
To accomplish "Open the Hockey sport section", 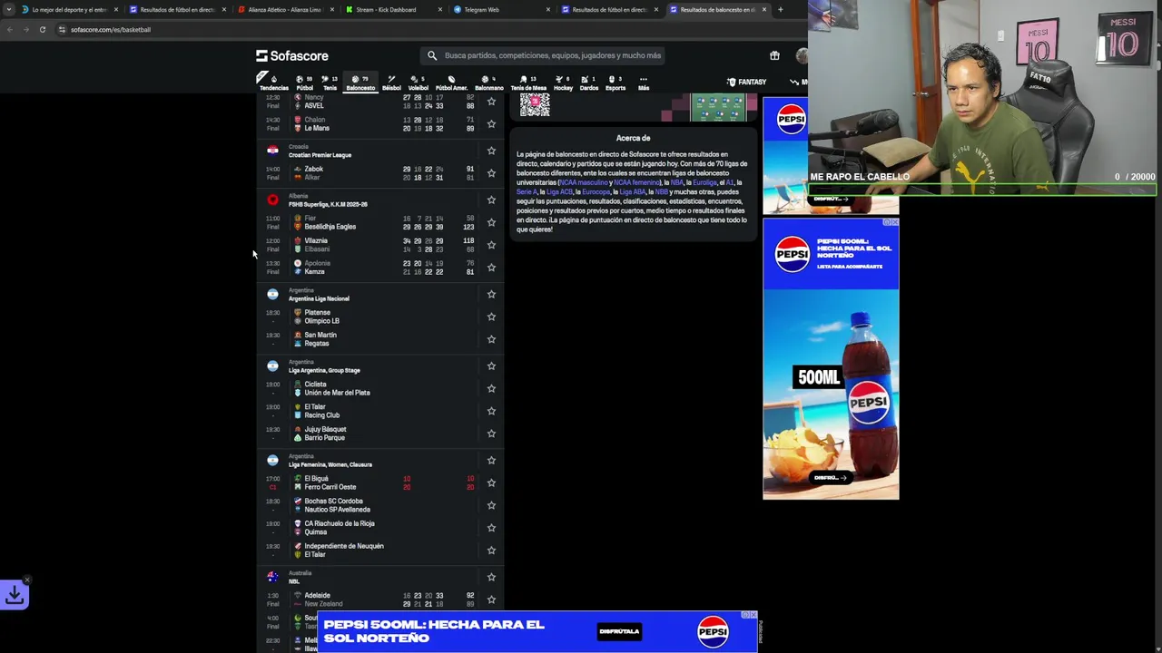I will (563, 83).
